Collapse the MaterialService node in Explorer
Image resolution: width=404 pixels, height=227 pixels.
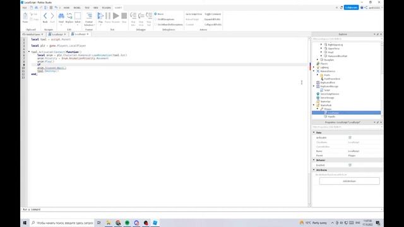[314, 71]
